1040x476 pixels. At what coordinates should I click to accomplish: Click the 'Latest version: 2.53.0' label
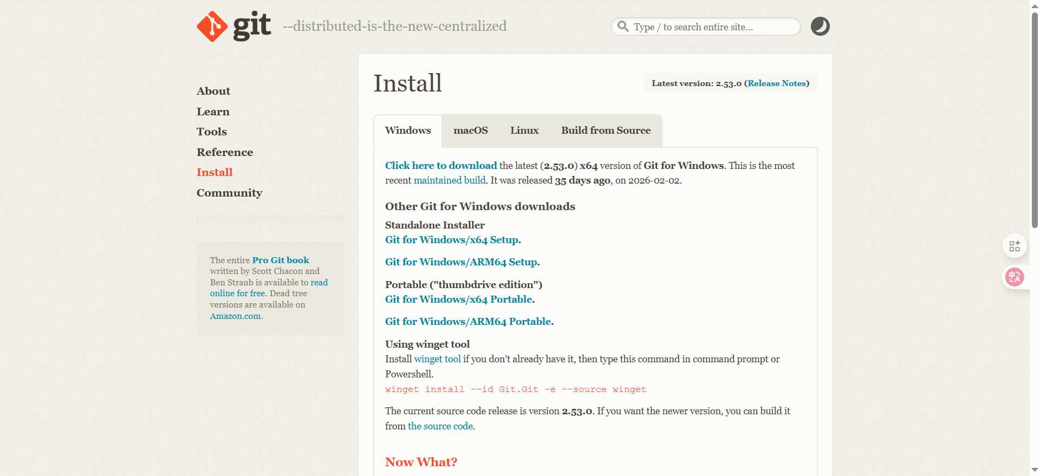tap(697, 83)
